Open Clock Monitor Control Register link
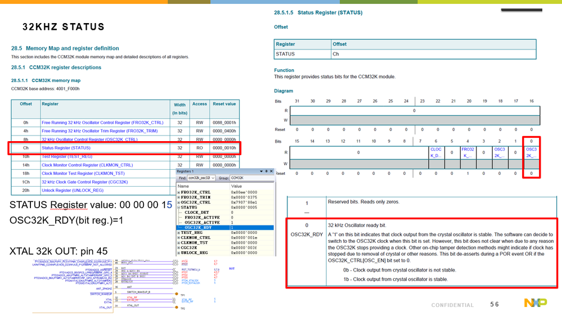This screenshot has height=316, width=562. [87, 165]
